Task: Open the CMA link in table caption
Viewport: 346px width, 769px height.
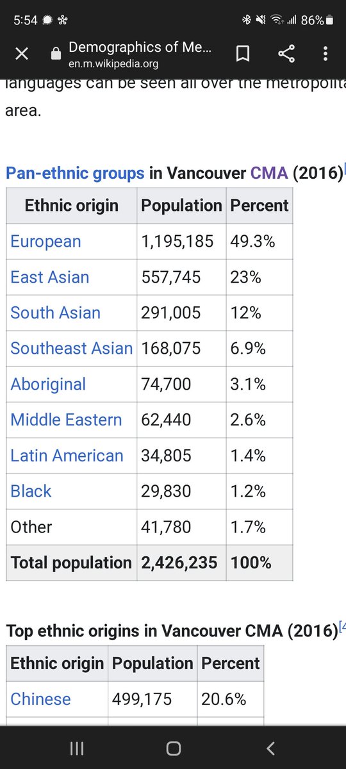Action: [269, 173]
